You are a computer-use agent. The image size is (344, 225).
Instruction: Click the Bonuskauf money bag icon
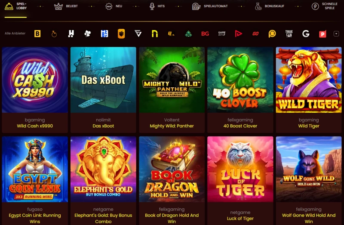tap(258, 6)
